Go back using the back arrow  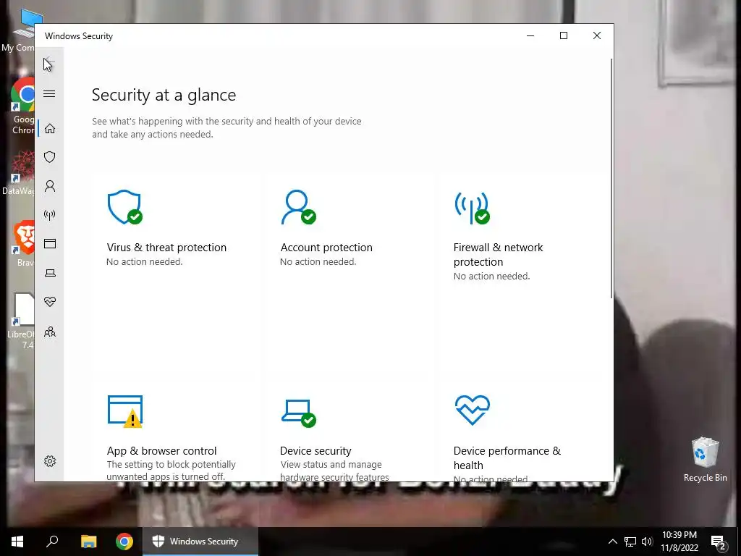(x=49, y=63)
